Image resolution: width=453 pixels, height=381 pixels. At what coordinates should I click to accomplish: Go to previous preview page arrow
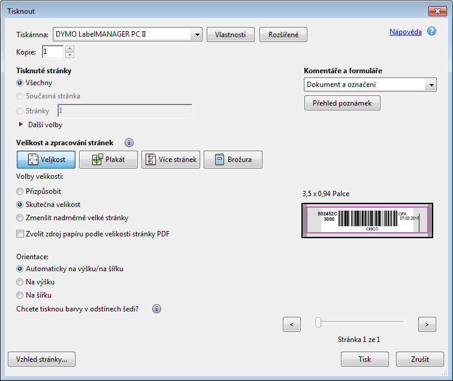pos(292,324)
